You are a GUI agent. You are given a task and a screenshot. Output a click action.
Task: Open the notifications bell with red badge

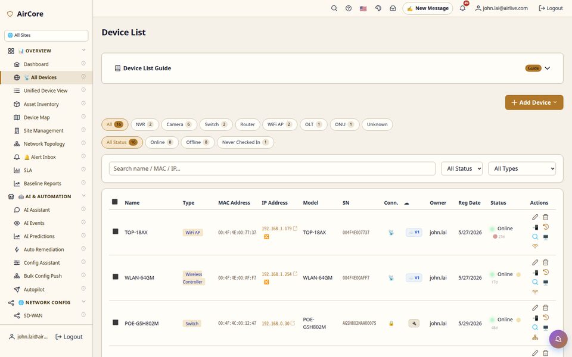pyautogui.click(x=462, y=8)
